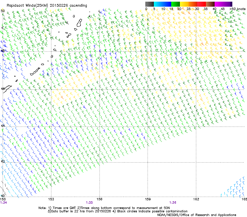
Task: Click the purple time stamp 1:34
Action: tap(4, 203)
